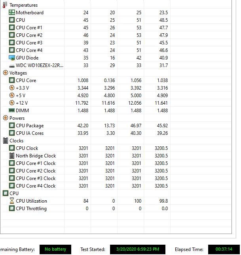
Task: Click the CPU Utilization hourglass icon
Action: (x=12, y=201)
